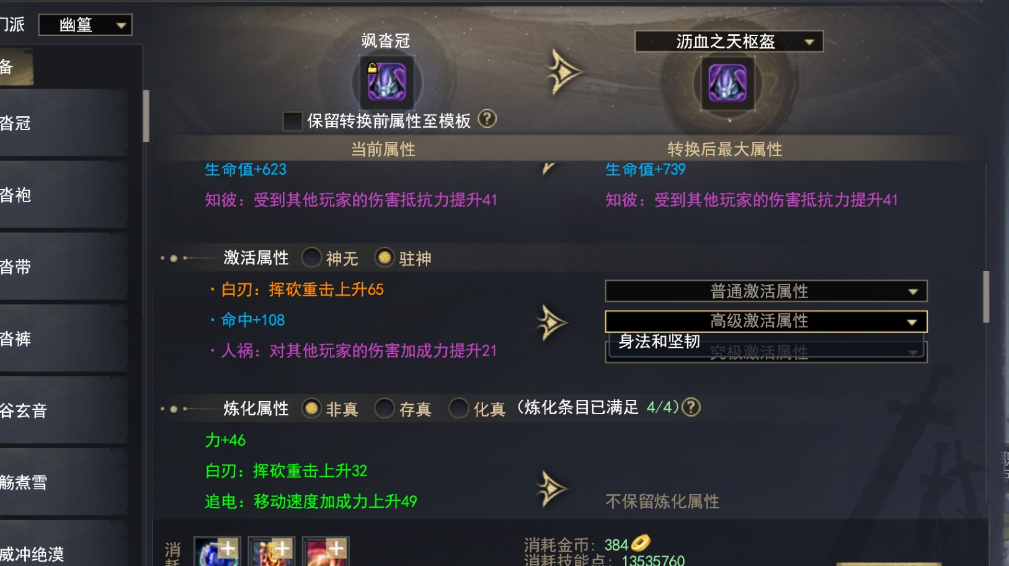This screenshot has height=566, width=1009.
Task: Select the 神无 radio option
Action: (311, 257)
